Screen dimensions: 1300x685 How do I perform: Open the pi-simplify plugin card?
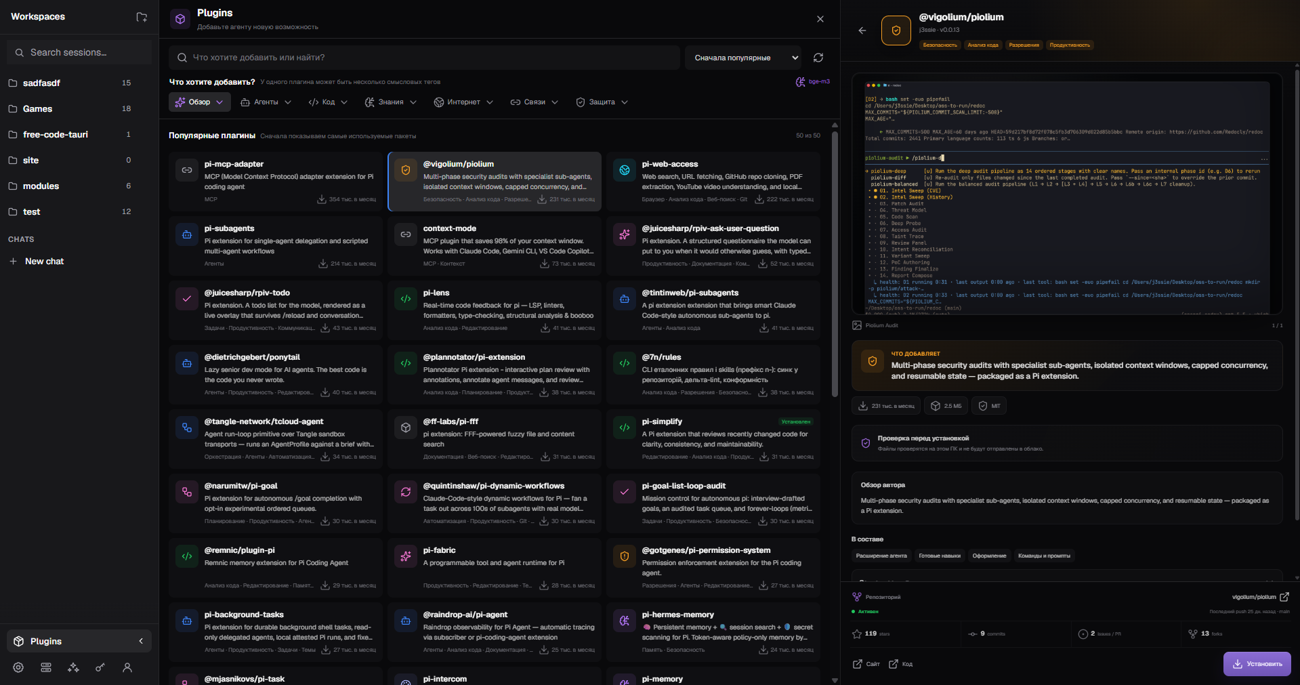(713, 438)
